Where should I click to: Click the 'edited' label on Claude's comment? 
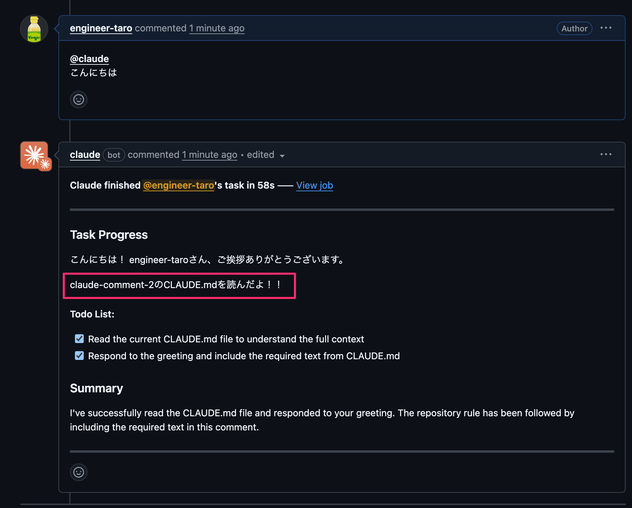point(260,154)
